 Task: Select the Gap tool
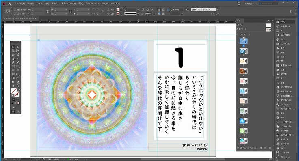(18, 51)
